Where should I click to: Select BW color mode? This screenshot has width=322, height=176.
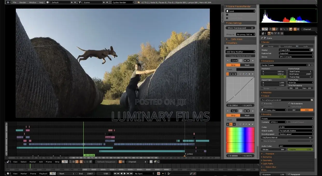[294, 110]
